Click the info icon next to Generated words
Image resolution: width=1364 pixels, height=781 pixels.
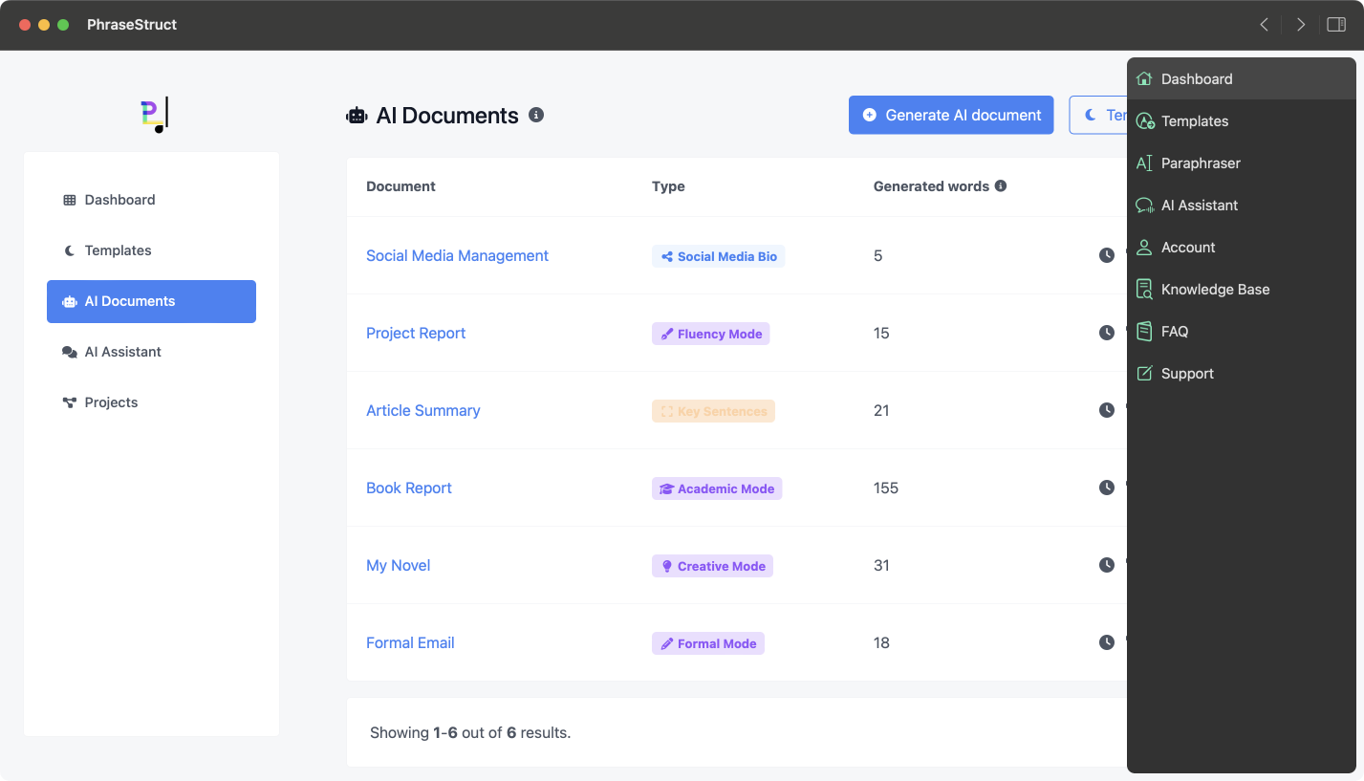1001,186
